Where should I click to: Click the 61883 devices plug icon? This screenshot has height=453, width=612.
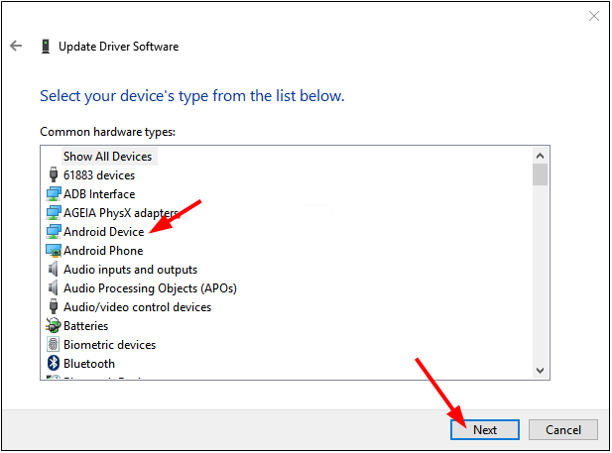pos(54,174)
